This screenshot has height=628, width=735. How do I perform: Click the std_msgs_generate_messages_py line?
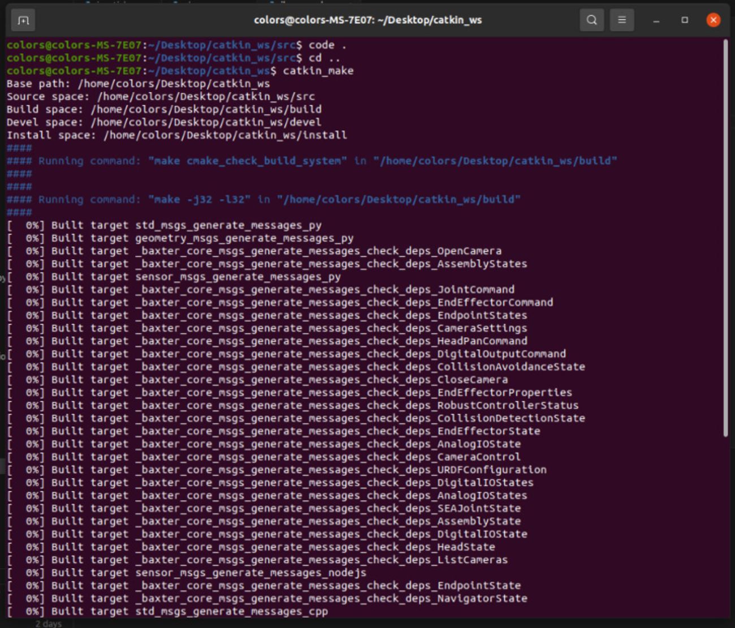click(164, 225)
